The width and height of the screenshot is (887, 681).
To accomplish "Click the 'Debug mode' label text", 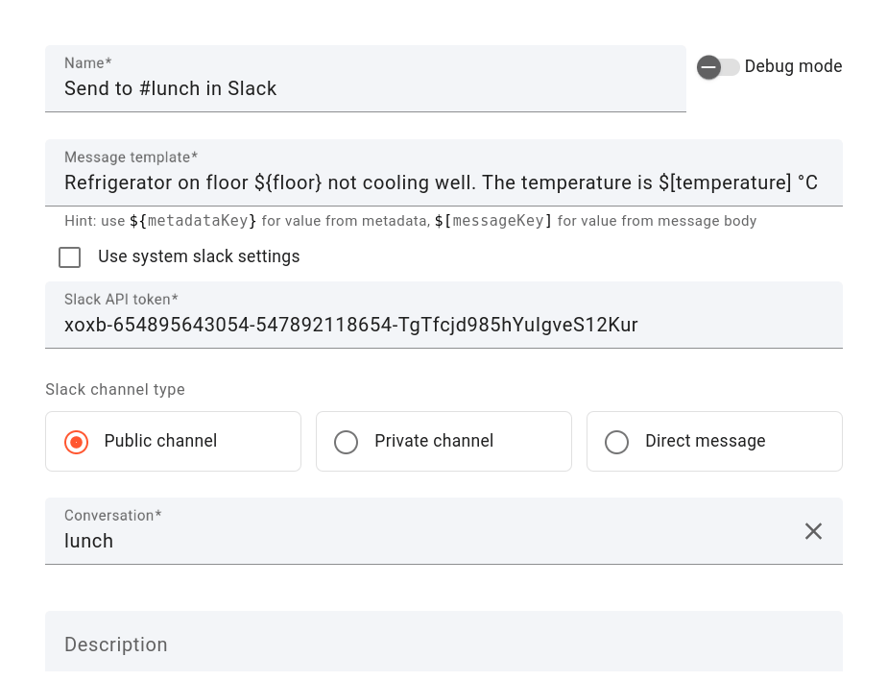I will [793, 67].
